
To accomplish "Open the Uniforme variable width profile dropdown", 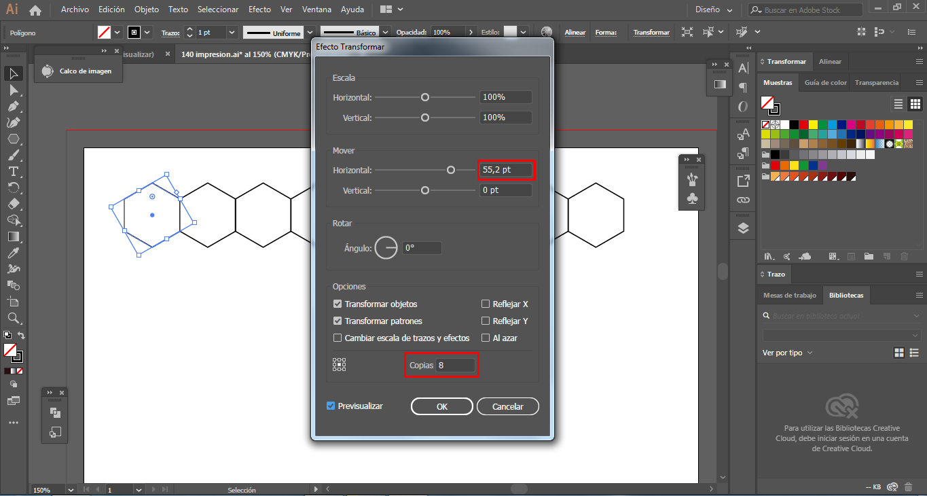I will tap(310, 32).
